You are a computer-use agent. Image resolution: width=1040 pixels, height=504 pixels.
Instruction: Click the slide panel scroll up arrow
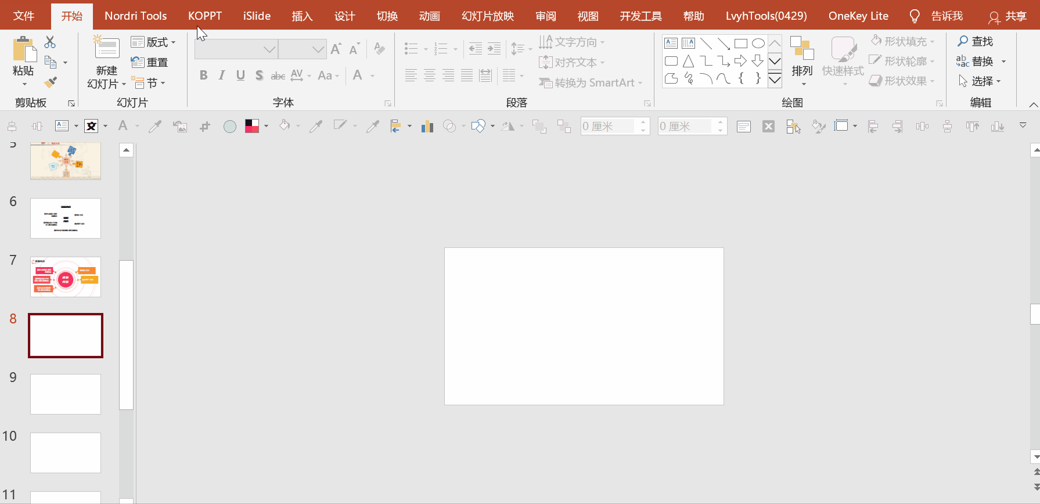tap(127, 150)
